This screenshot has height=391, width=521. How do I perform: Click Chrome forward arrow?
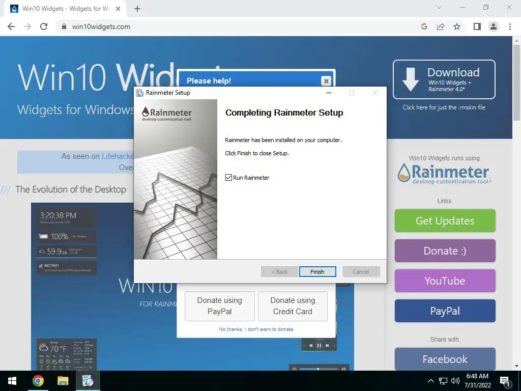pyautogui.click(x=27, y=26)
